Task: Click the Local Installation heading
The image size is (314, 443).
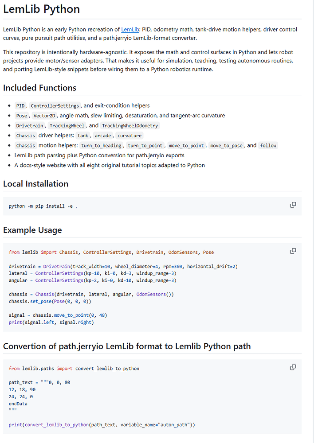Action: [x=35, y=184]
